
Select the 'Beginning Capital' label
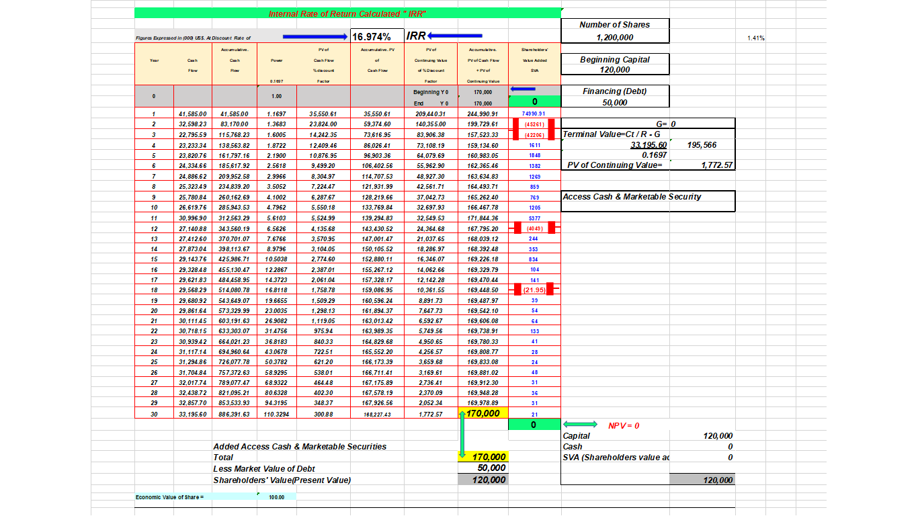coord(615,59)
